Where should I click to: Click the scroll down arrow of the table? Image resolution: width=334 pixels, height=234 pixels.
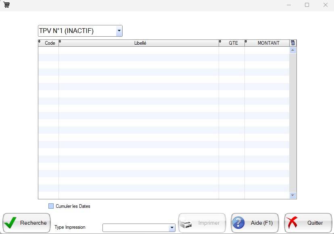[x=293, y=195]
